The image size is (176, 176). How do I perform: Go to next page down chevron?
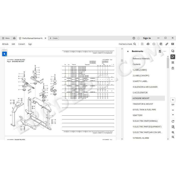[173, 115]
